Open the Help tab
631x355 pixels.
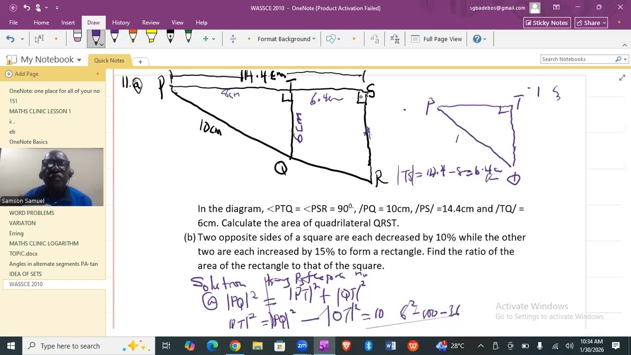[x=202, y=23]
